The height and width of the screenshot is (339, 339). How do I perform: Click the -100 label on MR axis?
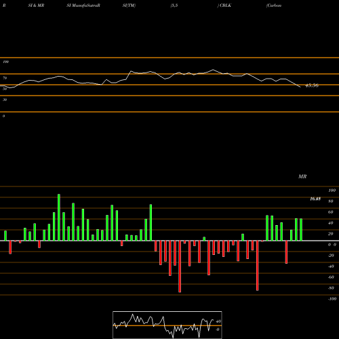click(x=332, y=299)
